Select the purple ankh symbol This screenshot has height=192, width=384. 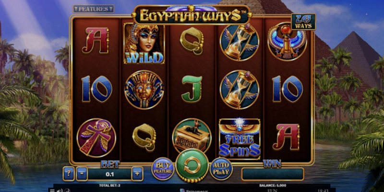96,138
